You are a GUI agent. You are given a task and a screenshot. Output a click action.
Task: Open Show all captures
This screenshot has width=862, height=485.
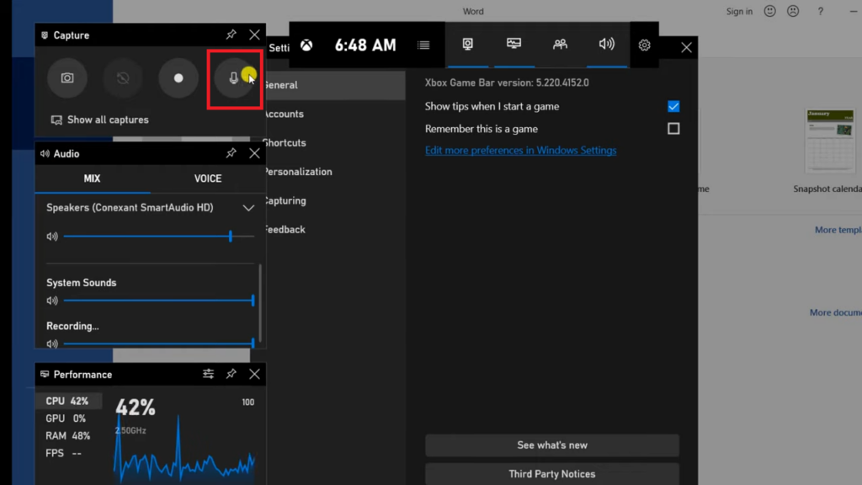99,120
